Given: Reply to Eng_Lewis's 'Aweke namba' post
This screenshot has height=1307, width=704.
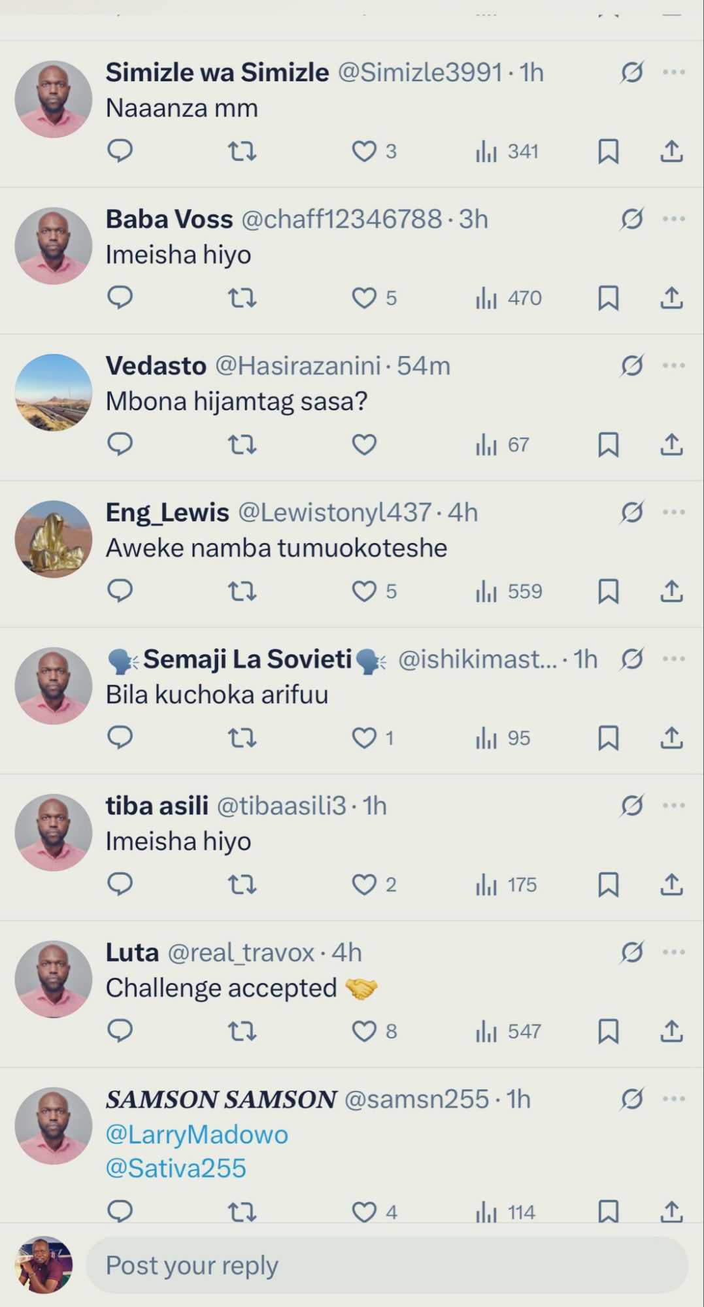Looking at the screenshot, I should (120, 591).
